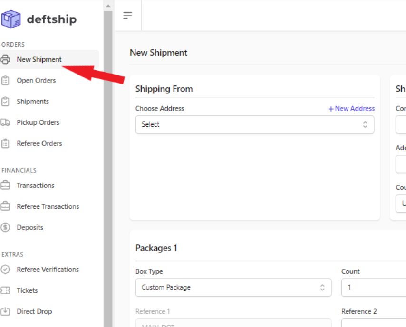Click the Choose Address label

pos(160,108)
